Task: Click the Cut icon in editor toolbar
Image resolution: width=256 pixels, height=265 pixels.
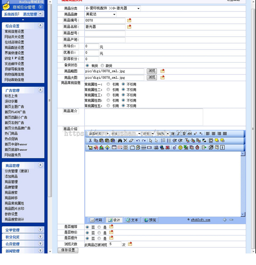Action: pyautogui.click(x=90, y=140)
